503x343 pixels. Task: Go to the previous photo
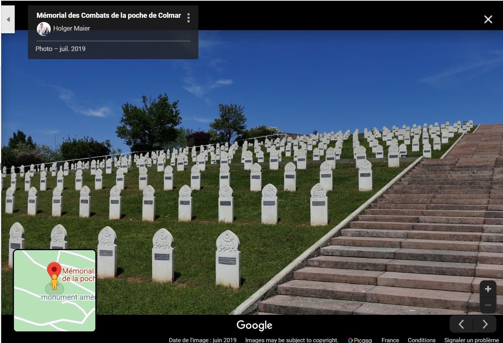pyautogui.click(x=461, y=324)
